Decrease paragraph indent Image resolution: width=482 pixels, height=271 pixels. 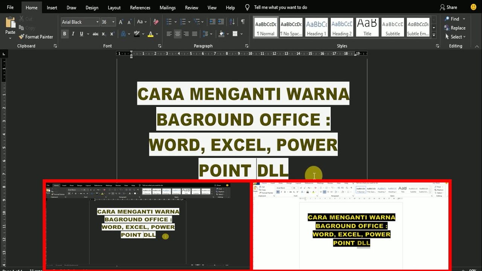[x=212, y=22]
